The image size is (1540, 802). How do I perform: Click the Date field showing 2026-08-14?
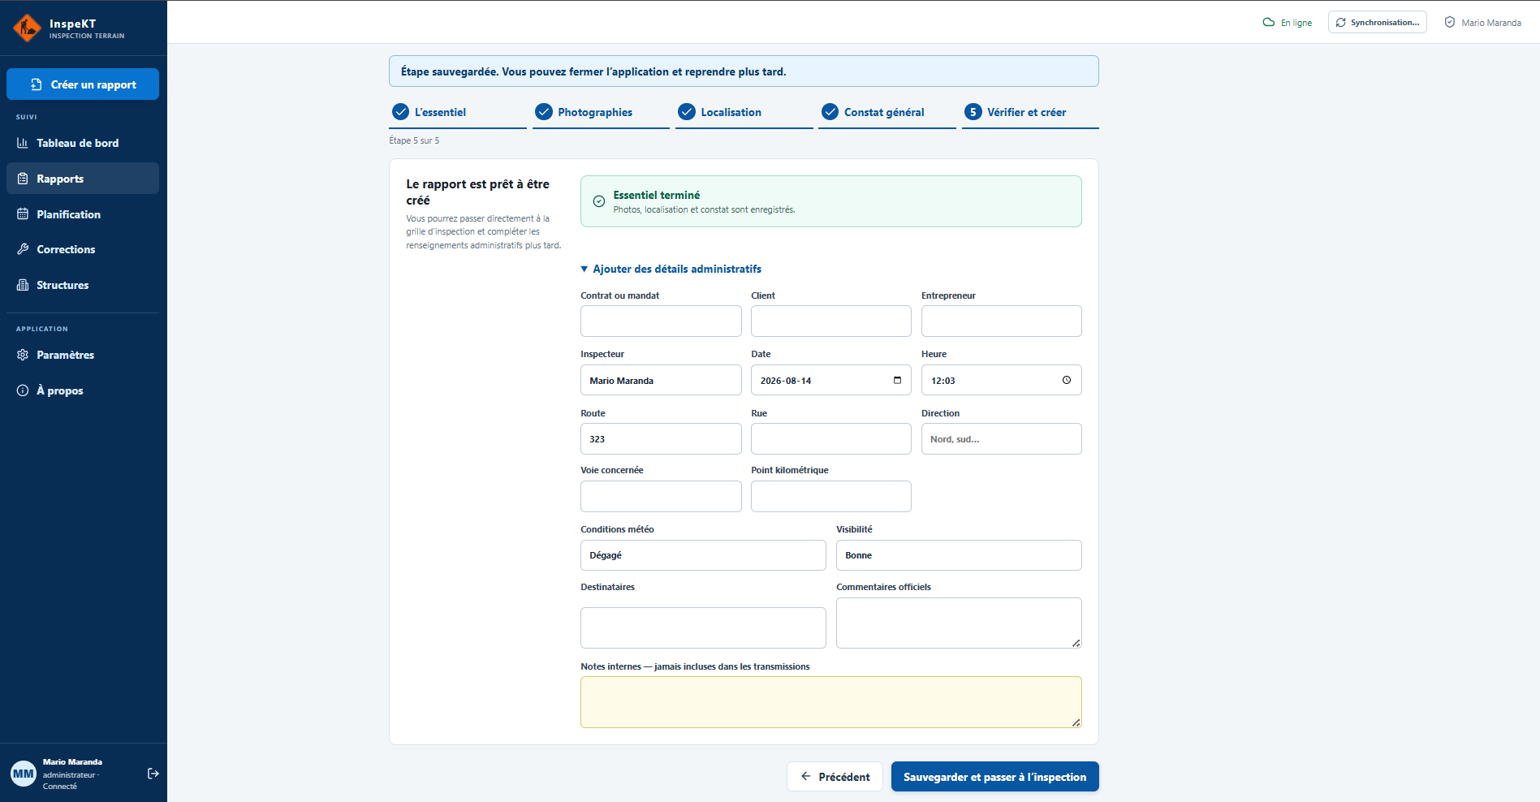pos(831,380)
